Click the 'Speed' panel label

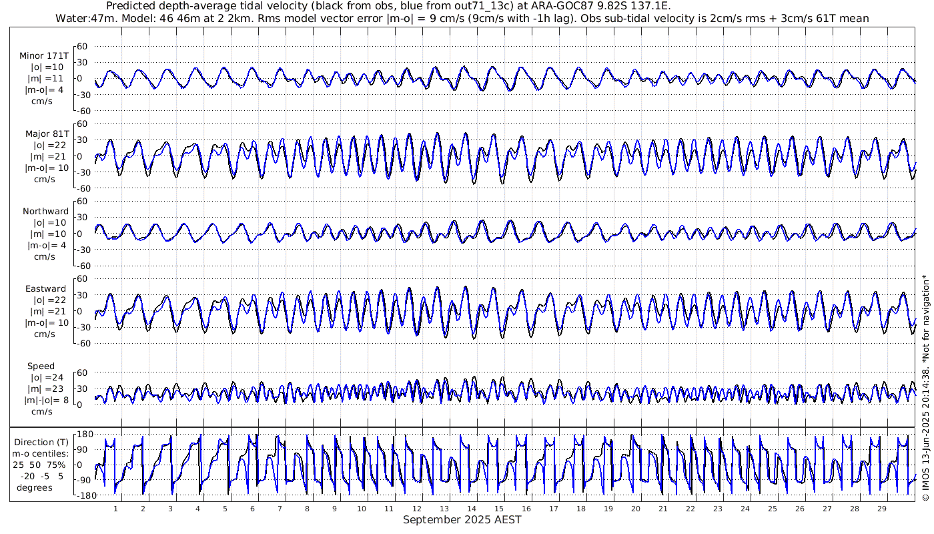[x=41, y=366]
